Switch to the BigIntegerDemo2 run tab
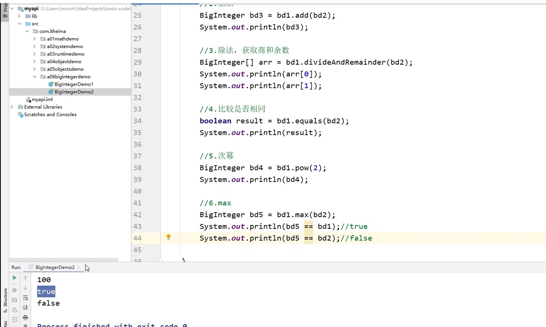This screenshot has width=546, height=327. (55, 267)
